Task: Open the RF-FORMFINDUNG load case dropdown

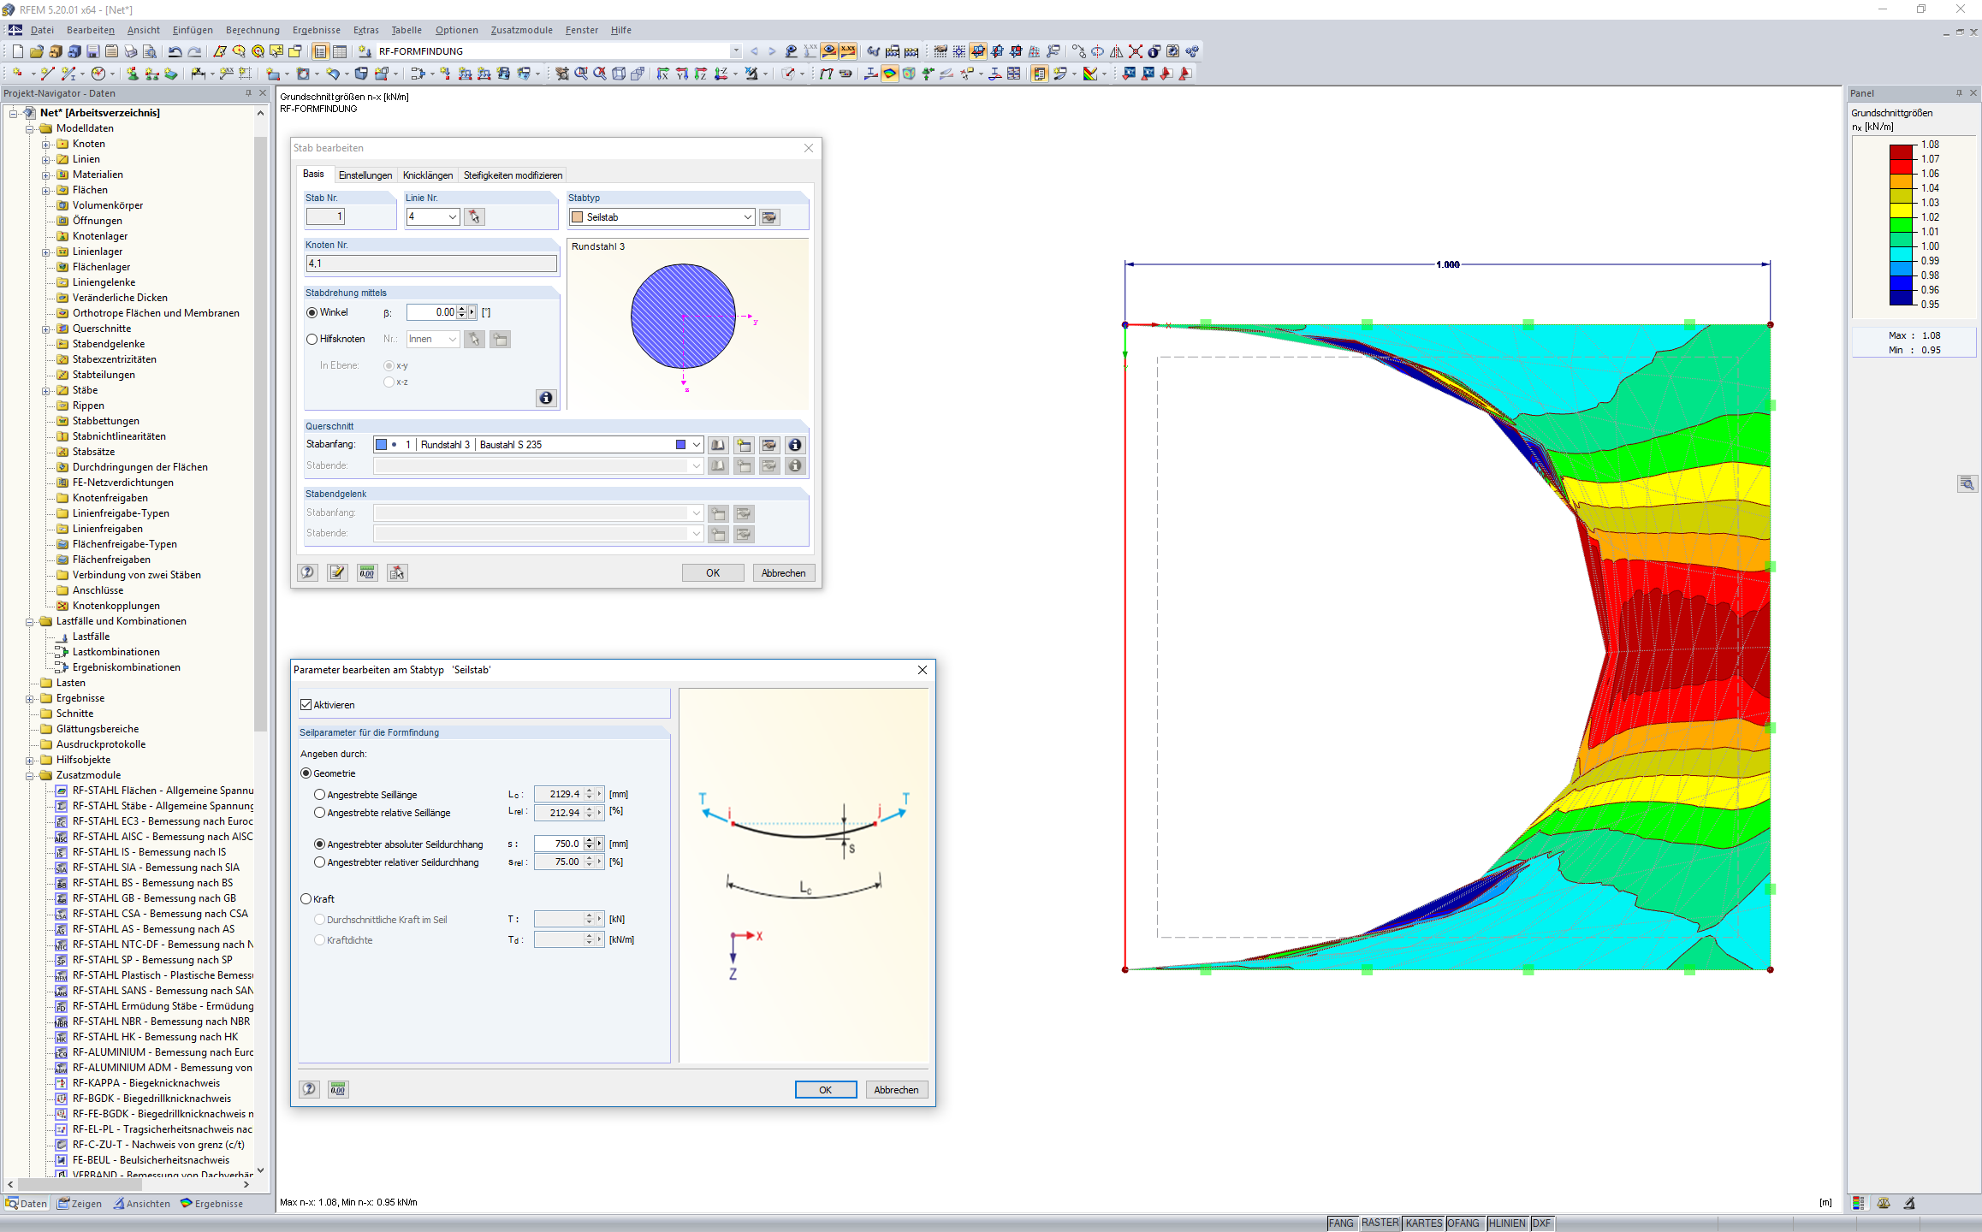Action: click(x=735, y=51)
